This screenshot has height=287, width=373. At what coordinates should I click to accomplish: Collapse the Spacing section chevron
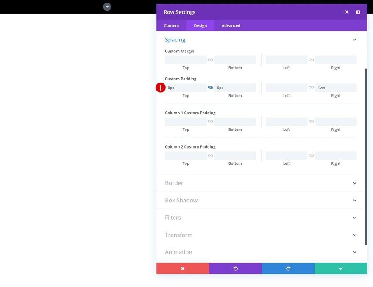(354, 40)
